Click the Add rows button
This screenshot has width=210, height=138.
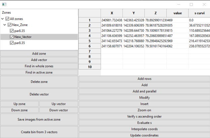tap(144, 79)
